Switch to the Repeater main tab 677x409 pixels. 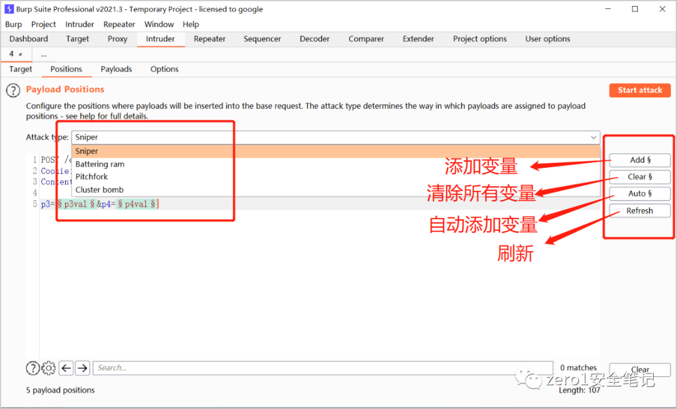pyautogui.click(x=209, y=39)
